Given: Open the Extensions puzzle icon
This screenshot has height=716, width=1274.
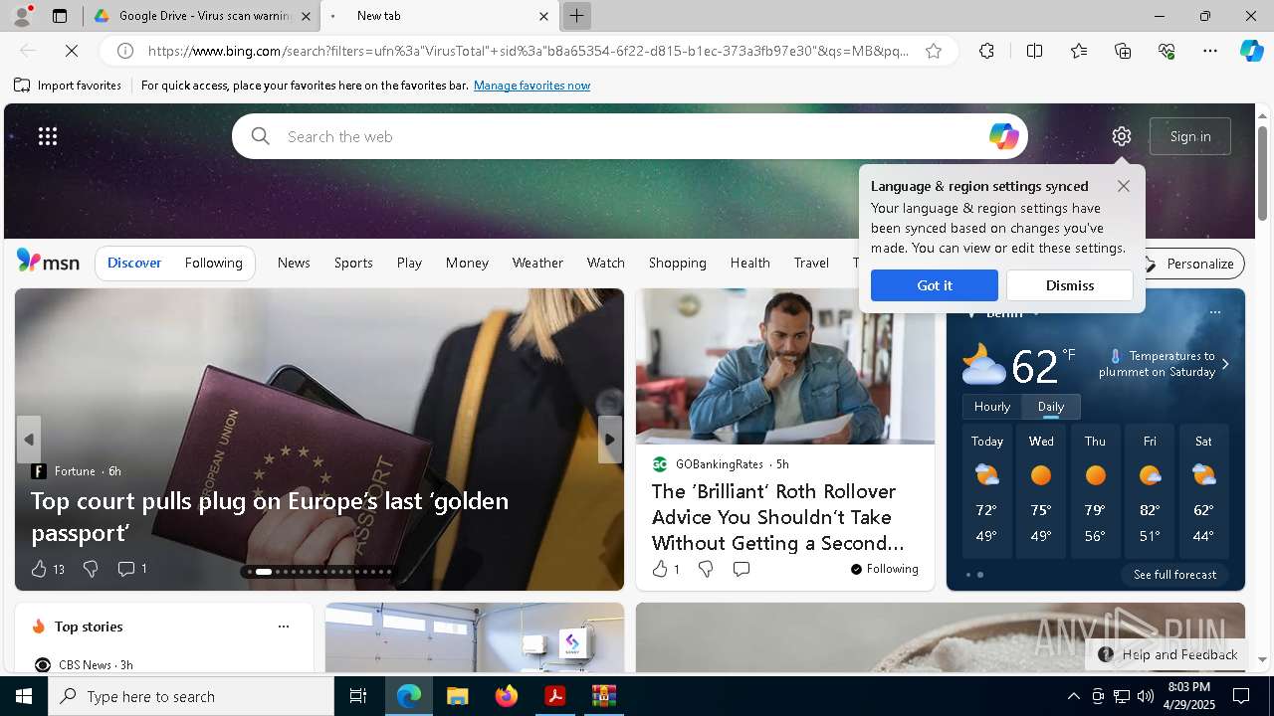Looking at the screenshot, I should click(x=986, y=51).
